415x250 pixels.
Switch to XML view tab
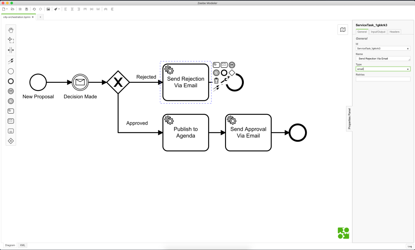coord(22,245)
